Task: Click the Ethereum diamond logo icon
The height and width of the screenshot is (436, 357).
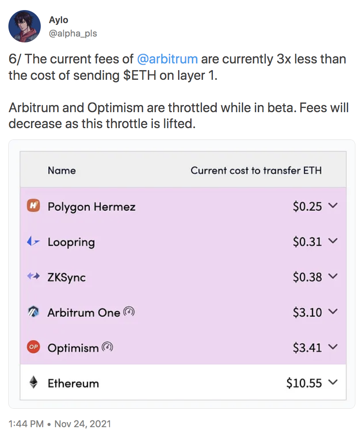Action: click(33, 382)
